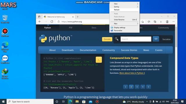Click the magnifier icon beside the Python search

tap(117, 39)
